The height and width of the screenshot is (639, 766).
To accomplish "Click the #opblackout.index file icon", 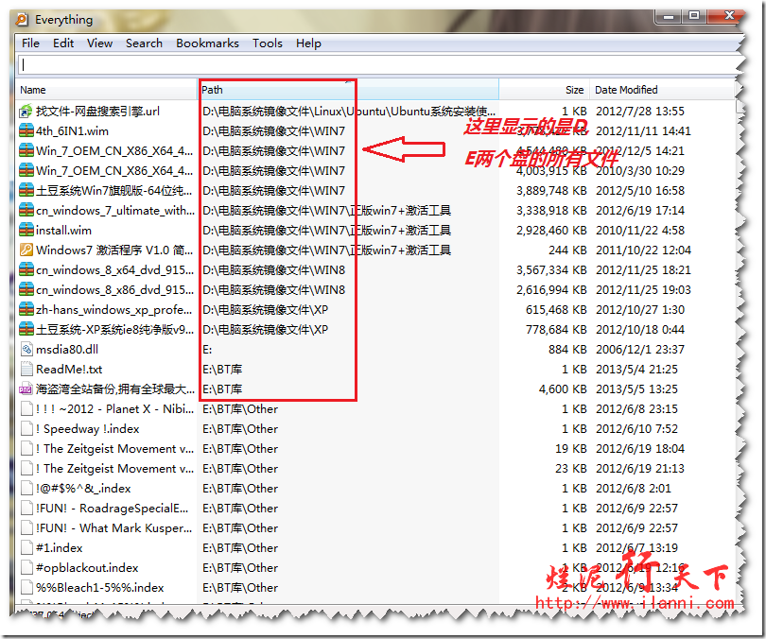I will (x=26, y=568).
